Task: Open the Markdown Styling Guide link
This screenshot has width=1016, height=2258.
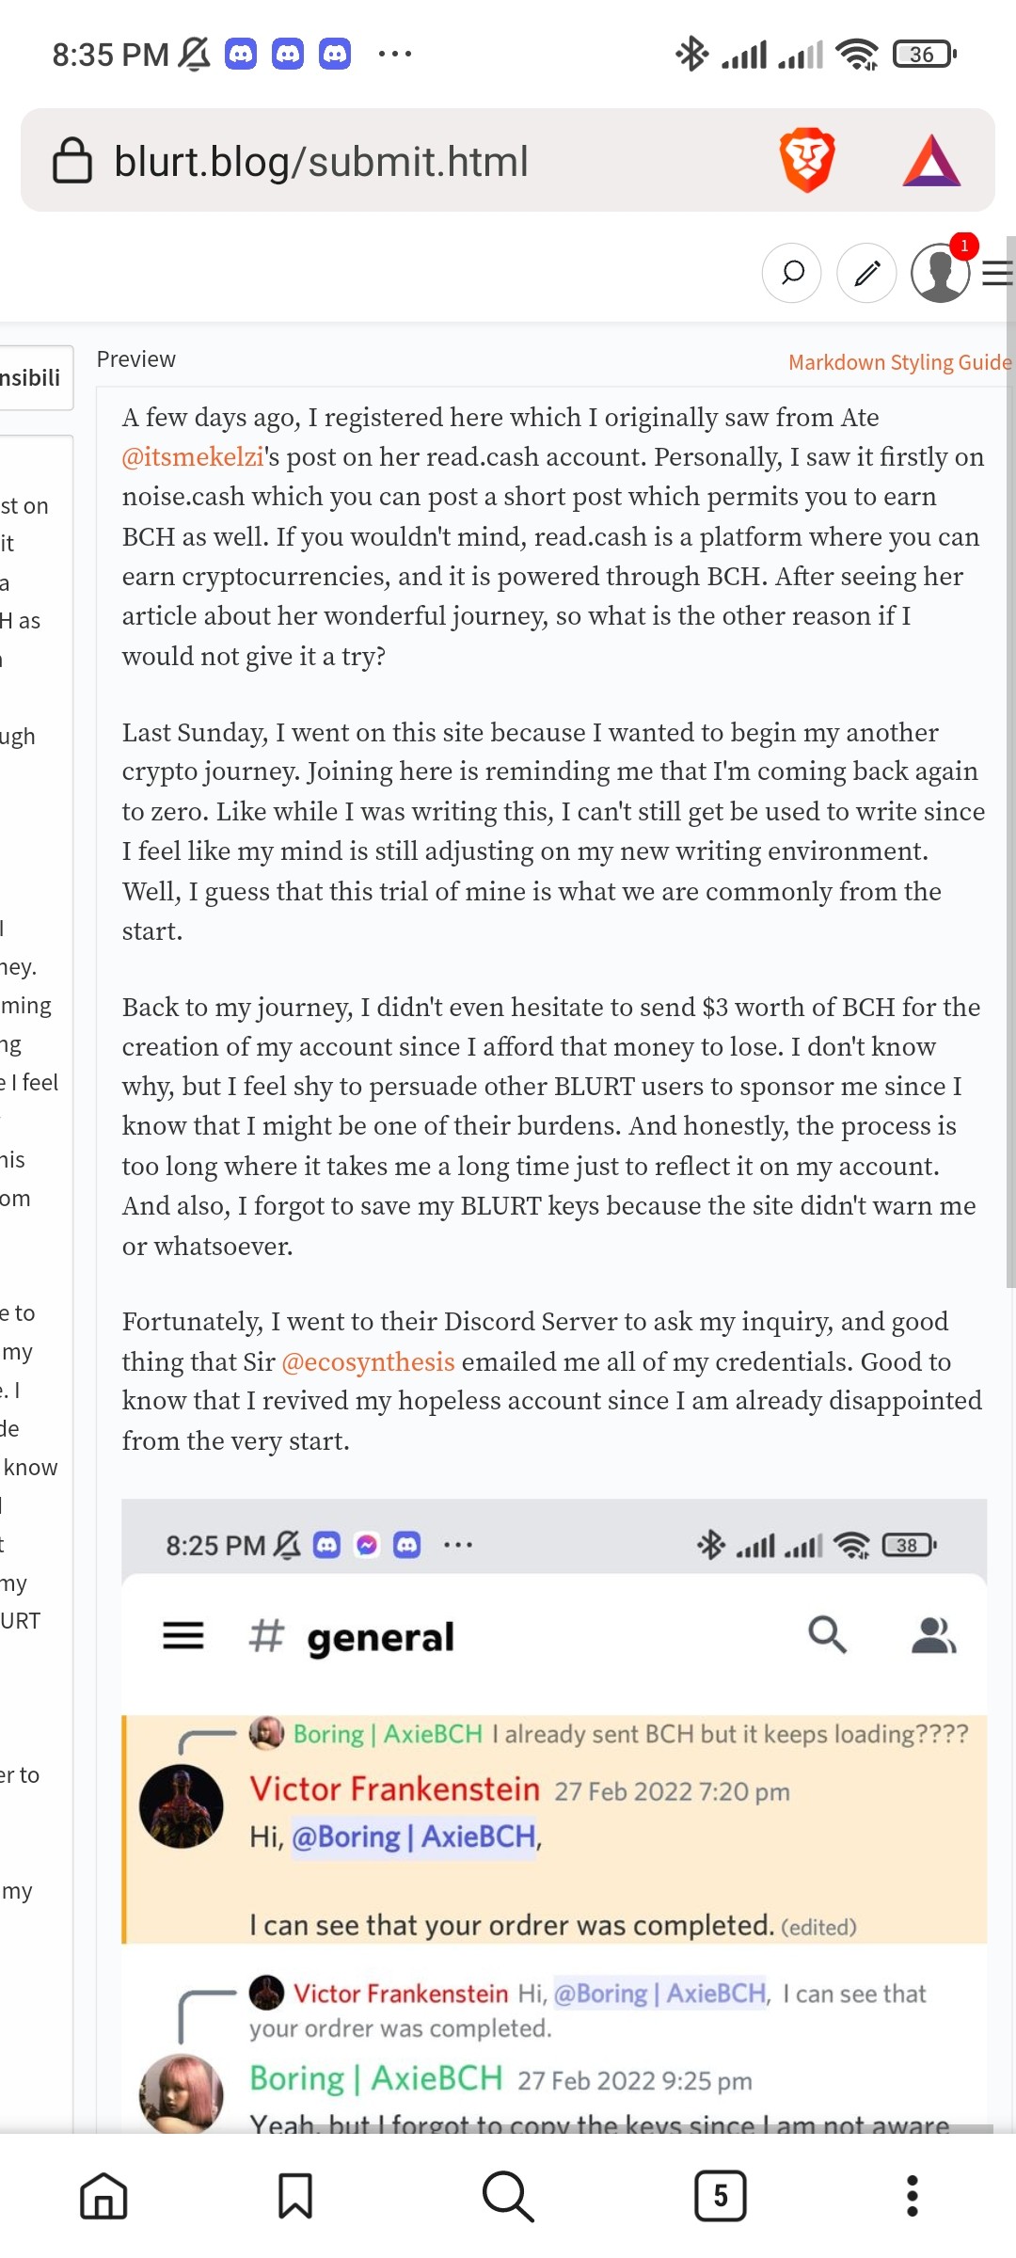Action: click(899, 362)
